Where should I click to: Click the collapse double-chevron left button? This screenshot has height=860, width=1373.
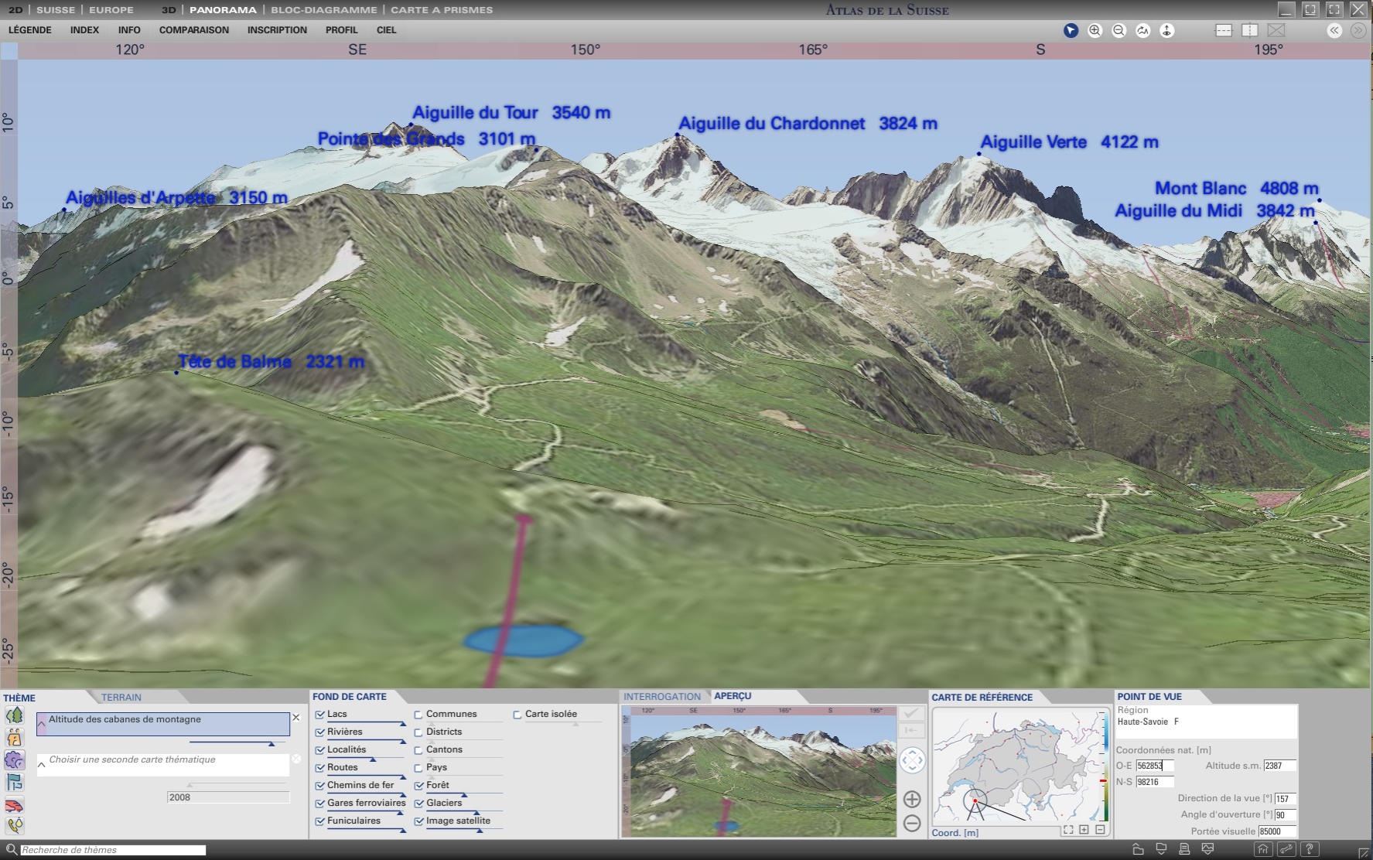(x=1334, y=30)
